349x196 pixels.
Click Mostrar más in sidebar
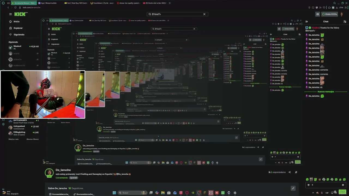(x=14, y=139)
